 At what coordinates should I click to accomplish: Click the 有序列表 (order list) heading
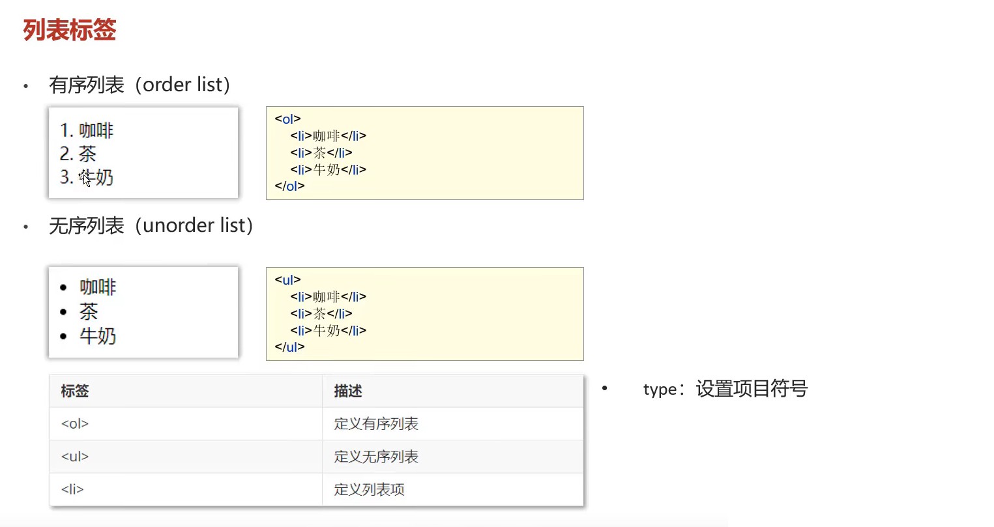point(139,85)
